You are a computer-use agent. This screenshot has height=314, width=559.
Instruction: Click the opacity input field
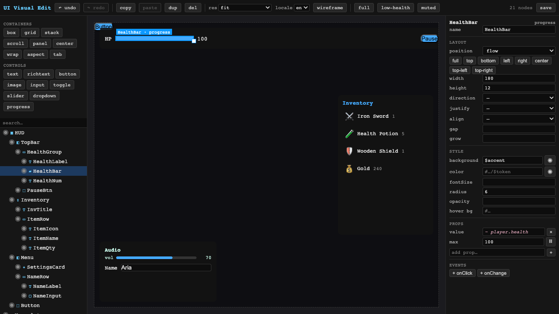[519, 201]
